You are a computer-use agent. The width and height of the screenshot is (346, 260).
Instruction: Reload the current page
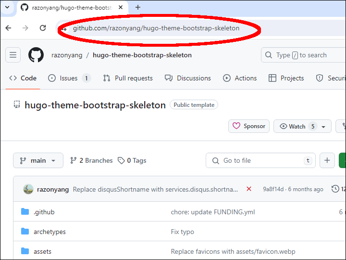pos(43,28)
